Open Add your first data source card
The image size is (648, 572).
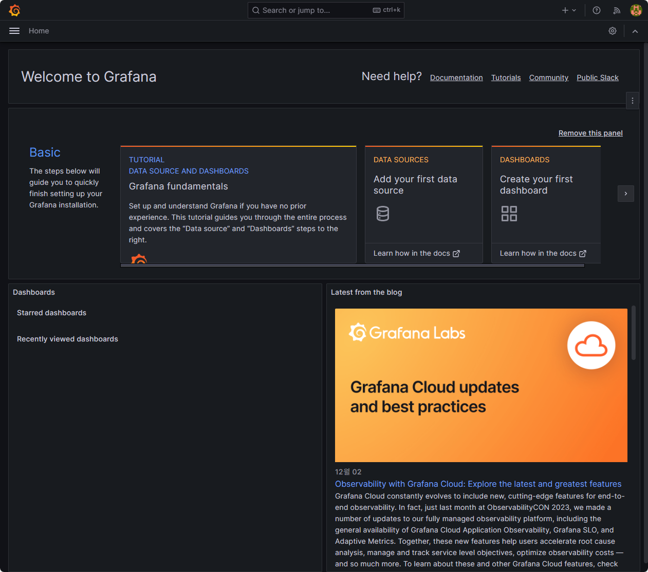click(x=424, y=195)
